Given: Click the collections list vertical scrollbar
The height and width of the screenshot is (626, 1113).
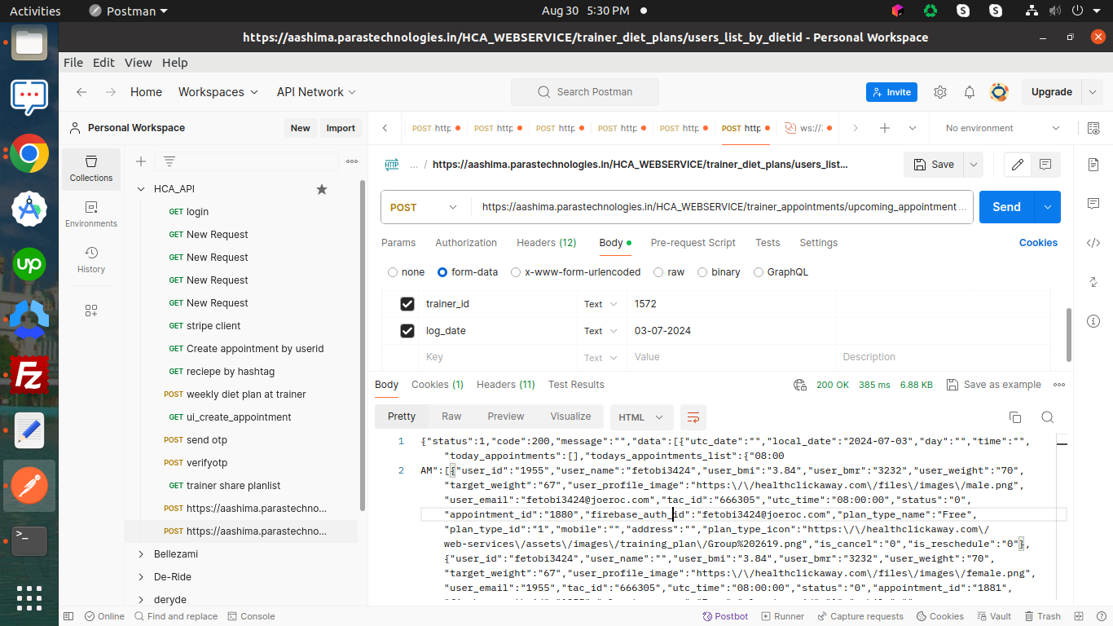Looking at the screenshot, I should (363, 342).
